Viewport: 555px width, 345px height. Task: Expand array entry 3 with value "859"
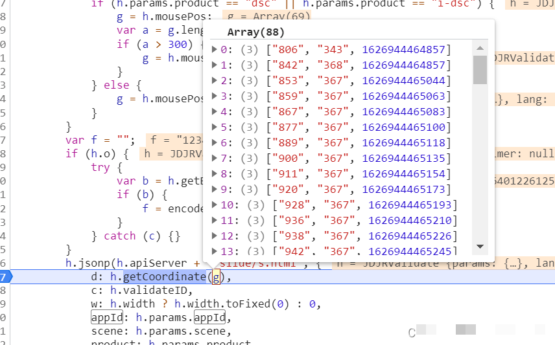pos(215,96)
